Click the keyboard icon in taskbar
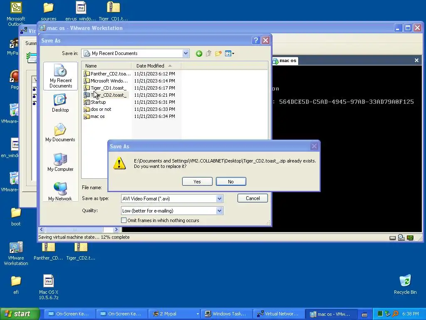 364,314
